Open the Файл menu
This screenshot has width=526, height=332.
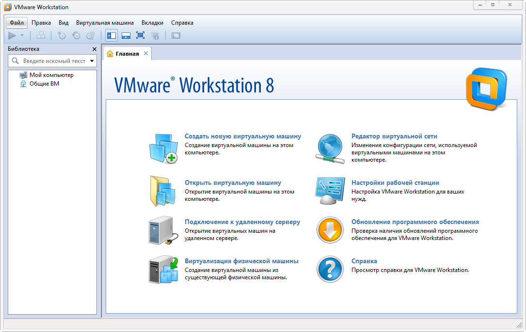click(16, 23)
